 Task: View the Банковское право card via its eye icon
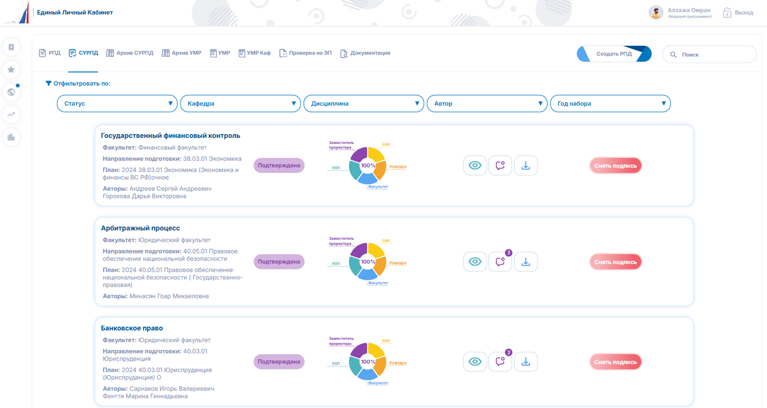point(475,362)
